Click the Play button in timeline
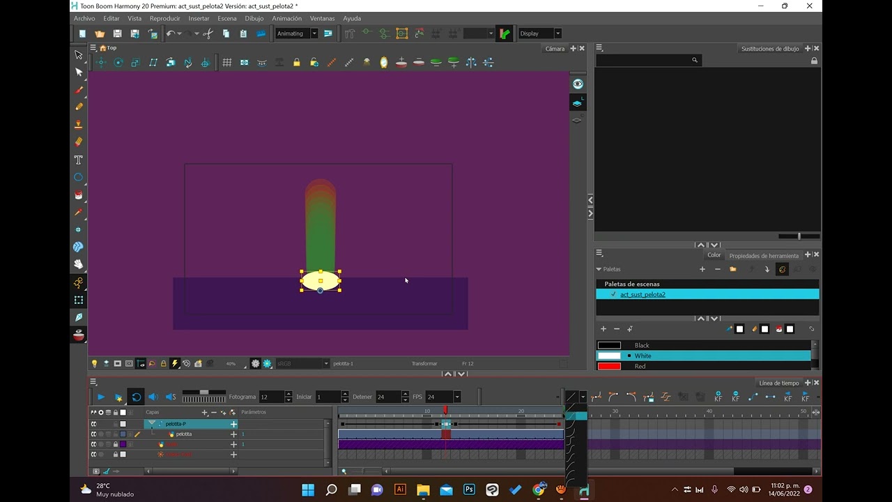This screenshot has width=892, height=502. pyautogui.click(x=101, y=397)
